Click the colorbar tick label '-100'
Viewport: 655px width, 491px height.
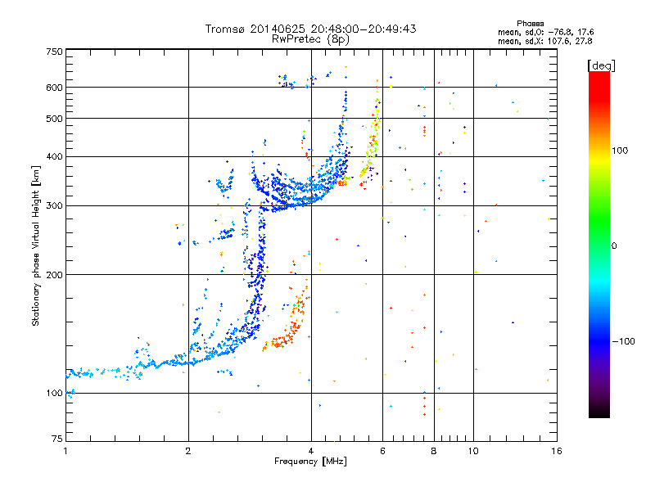coord(623,341)
